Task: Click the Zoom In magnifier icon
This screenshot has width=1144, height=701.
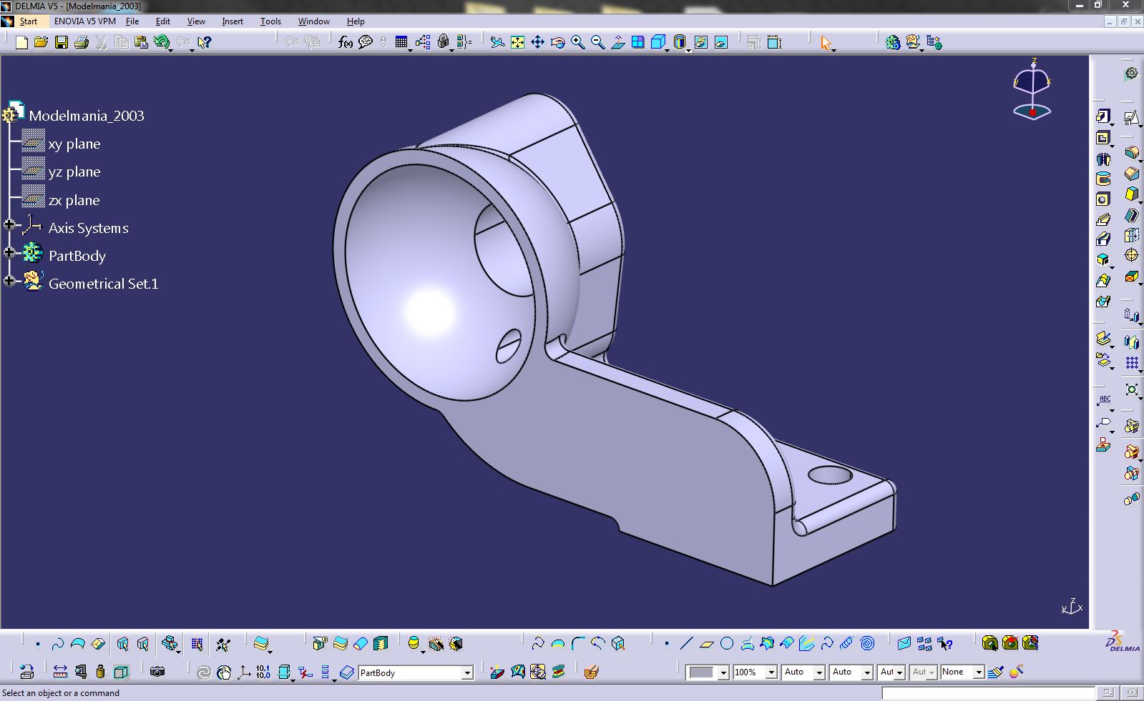Action: point(577,43)
